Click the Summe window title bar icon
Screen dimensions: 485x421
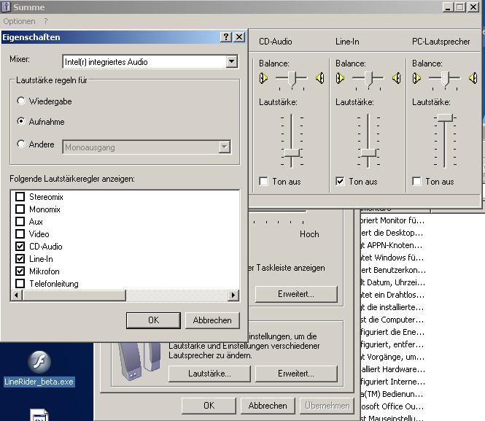click(7, 7)
